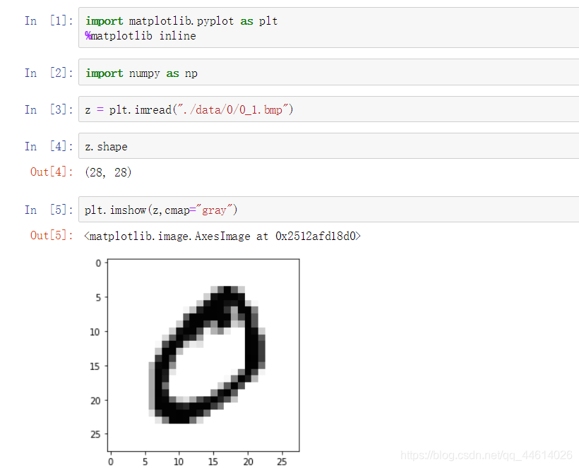Click the y-axis tick label 15
The image size is (579, 468).
pos(95,366)
